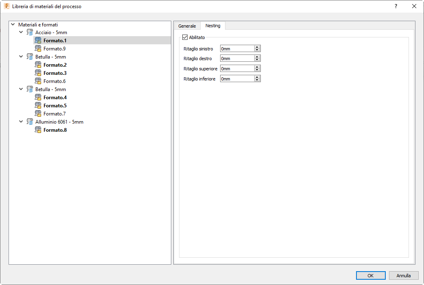Decrease Ritaglio sinistro with down arrow
424x285 pixels.
tap(257, 50)
